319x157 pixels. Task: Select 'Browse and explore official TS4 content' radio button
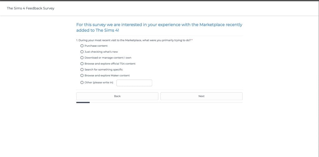tap(82, 64)
